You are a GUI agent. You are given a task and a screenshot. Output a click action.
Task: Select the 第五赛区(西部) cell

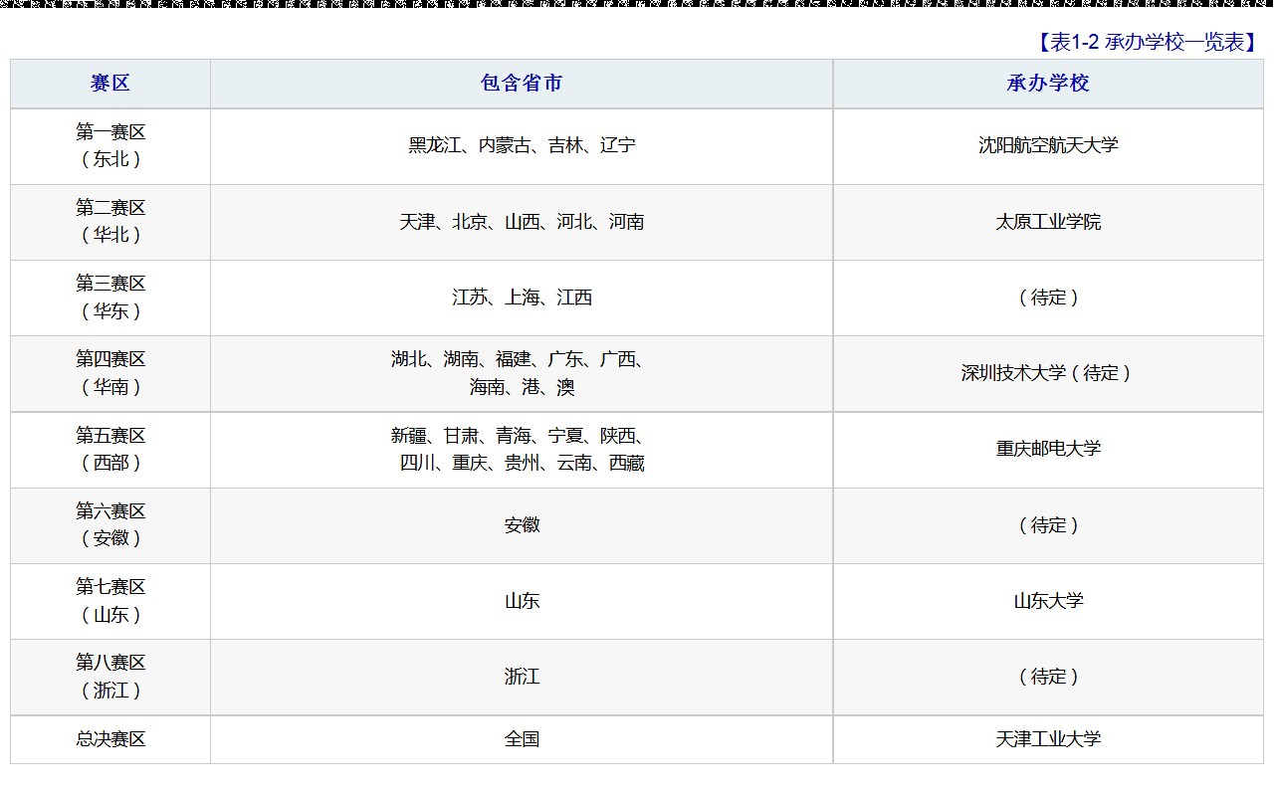pos(110,450)
